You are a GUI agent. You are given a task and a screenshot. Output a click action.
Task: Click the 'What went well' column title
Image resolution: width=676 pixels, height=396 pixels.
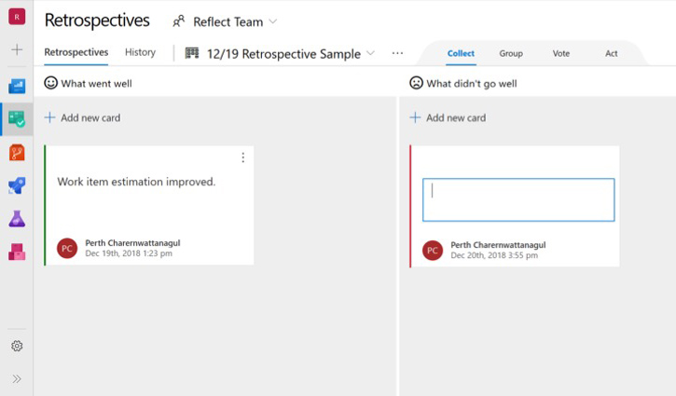click(x=97, y=84)
